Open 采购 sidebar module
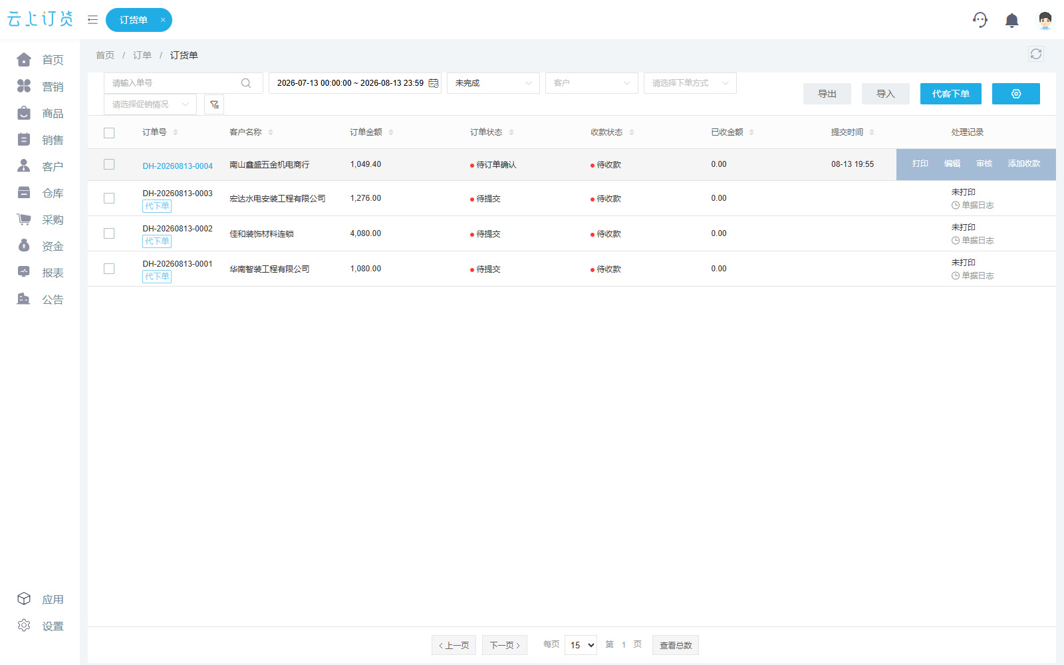The height and width of the screenshot is (665, 1064). click(x=41, y=219)
